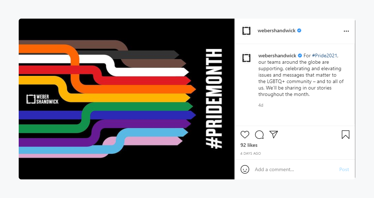Like the post with the heart icon
Screen dimensions: 374x198
(245, 135)
